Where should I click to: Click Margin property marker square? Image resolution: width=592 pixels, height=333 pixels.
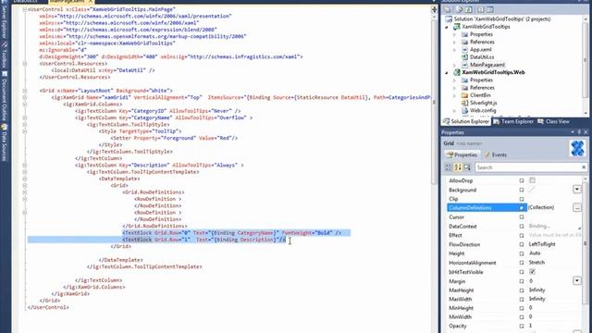point(522,281)
